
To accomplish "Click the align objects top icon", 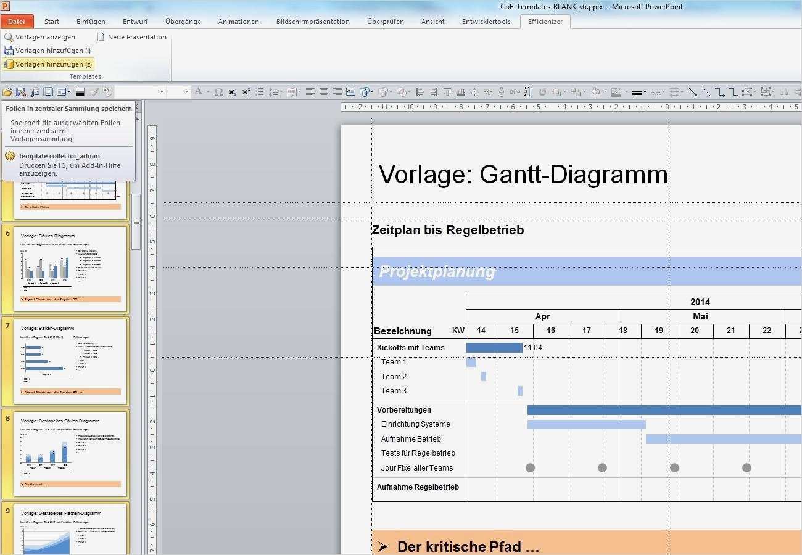I will tap(447, 92).
